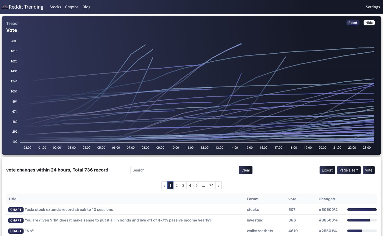
Task: Toggle the vote metric button
Action: click(x=368, y=170)
